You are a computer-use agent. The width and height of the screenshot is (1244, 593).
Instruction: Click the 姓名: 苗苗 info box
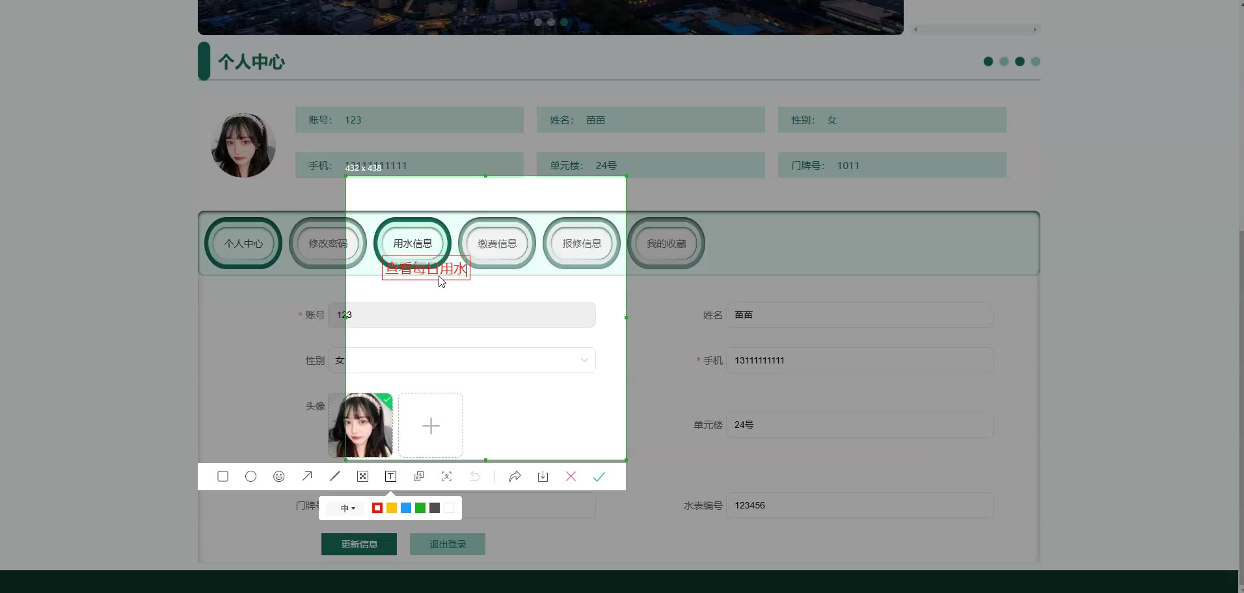tap(651, 120)
